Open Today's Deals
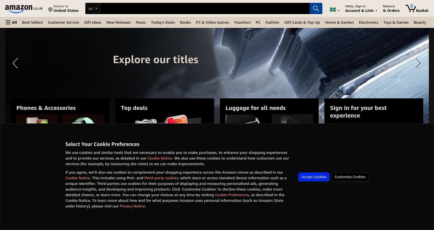The height and width of the screenshot is (230, 434). 163,22
